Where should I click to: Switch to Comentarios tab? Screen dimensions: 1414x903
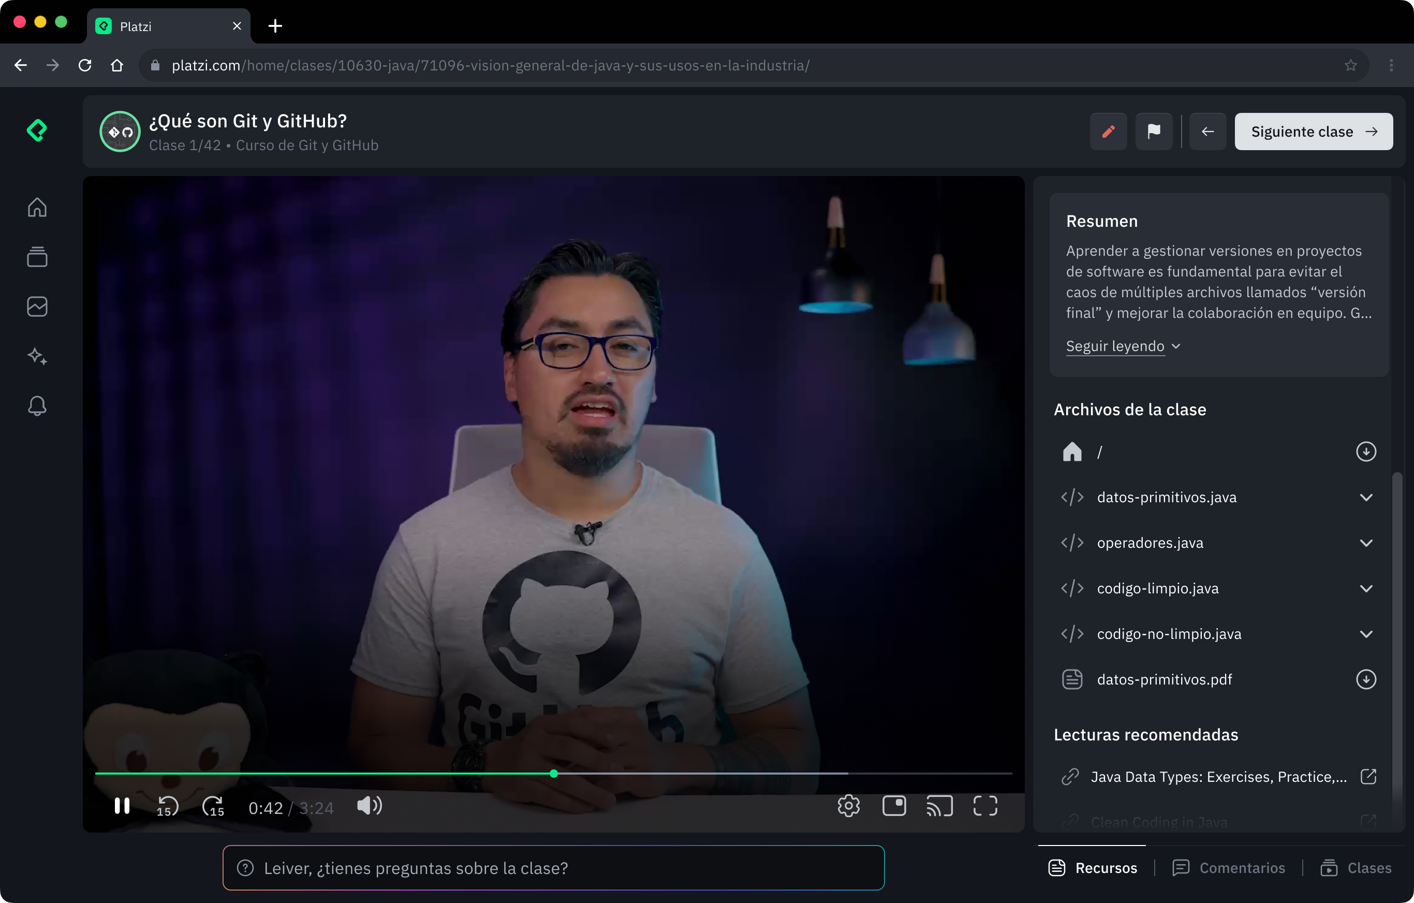point(1228,868)
